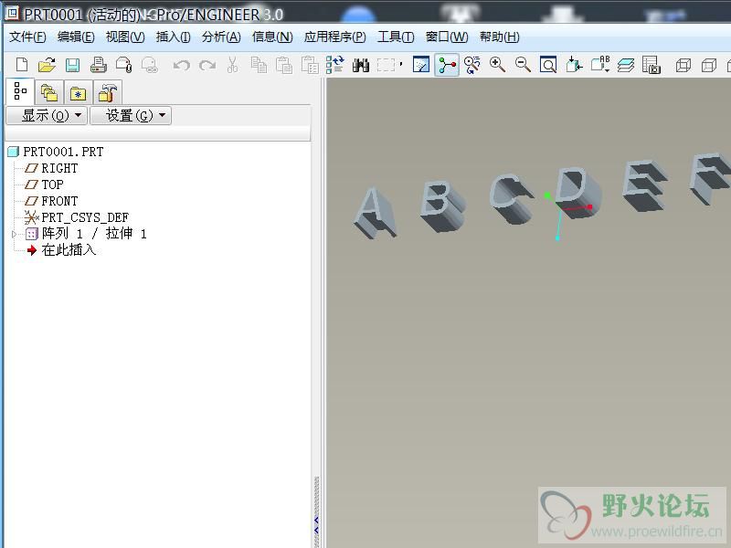This screenshot has height=548, width=731.
Task: Open the 编辑(E) menu
Action: [76, 37]
